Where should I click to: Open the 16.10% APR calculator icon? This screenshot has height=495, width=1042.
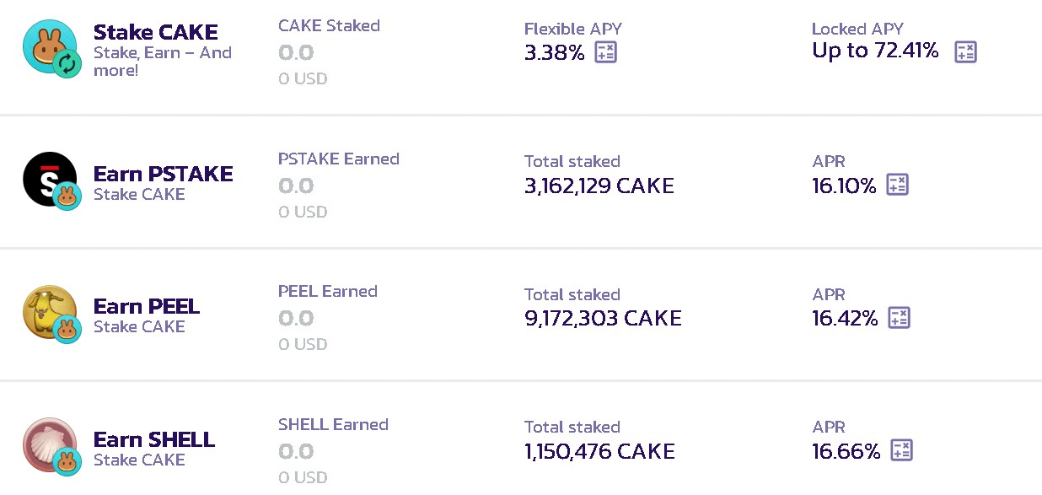point(898,186)
